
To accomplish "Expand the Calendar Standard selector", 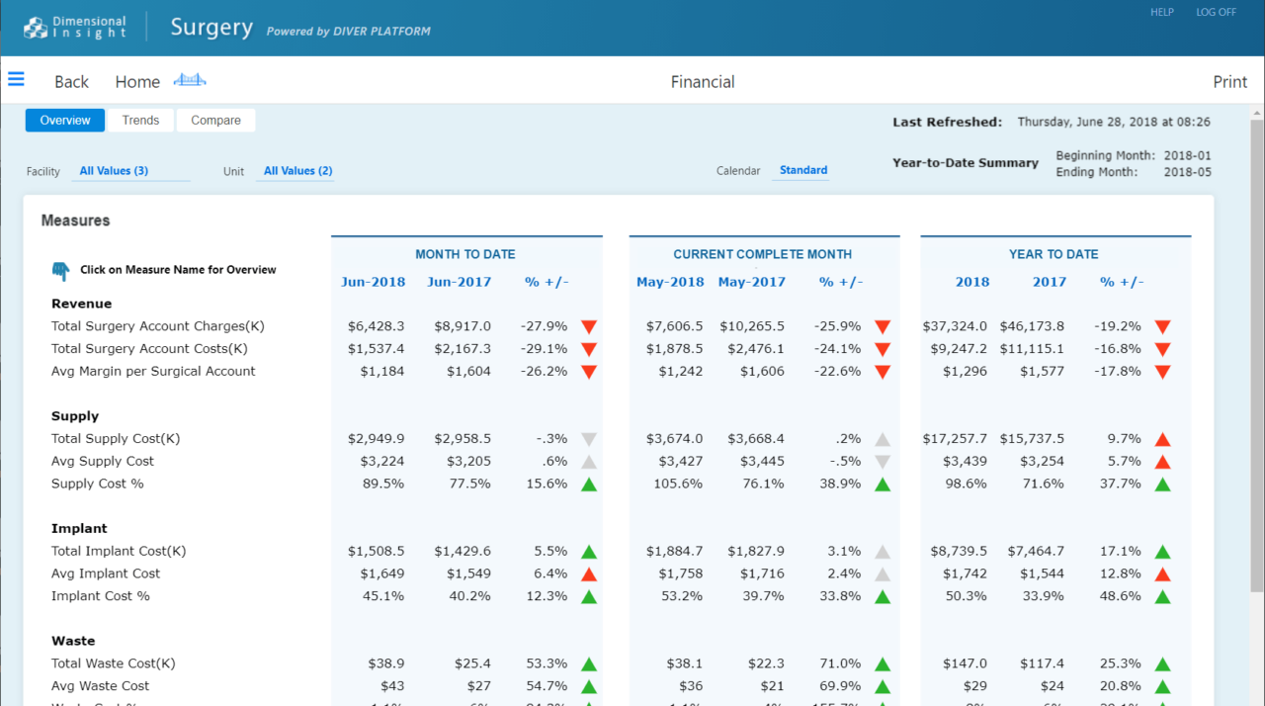I will tap(802, 170).
